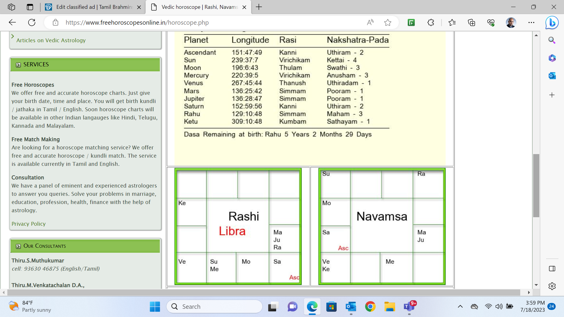This screenshot has height=317, width=564.
Task: Show hidden system tray icons chevron
Action: point(460,306)
